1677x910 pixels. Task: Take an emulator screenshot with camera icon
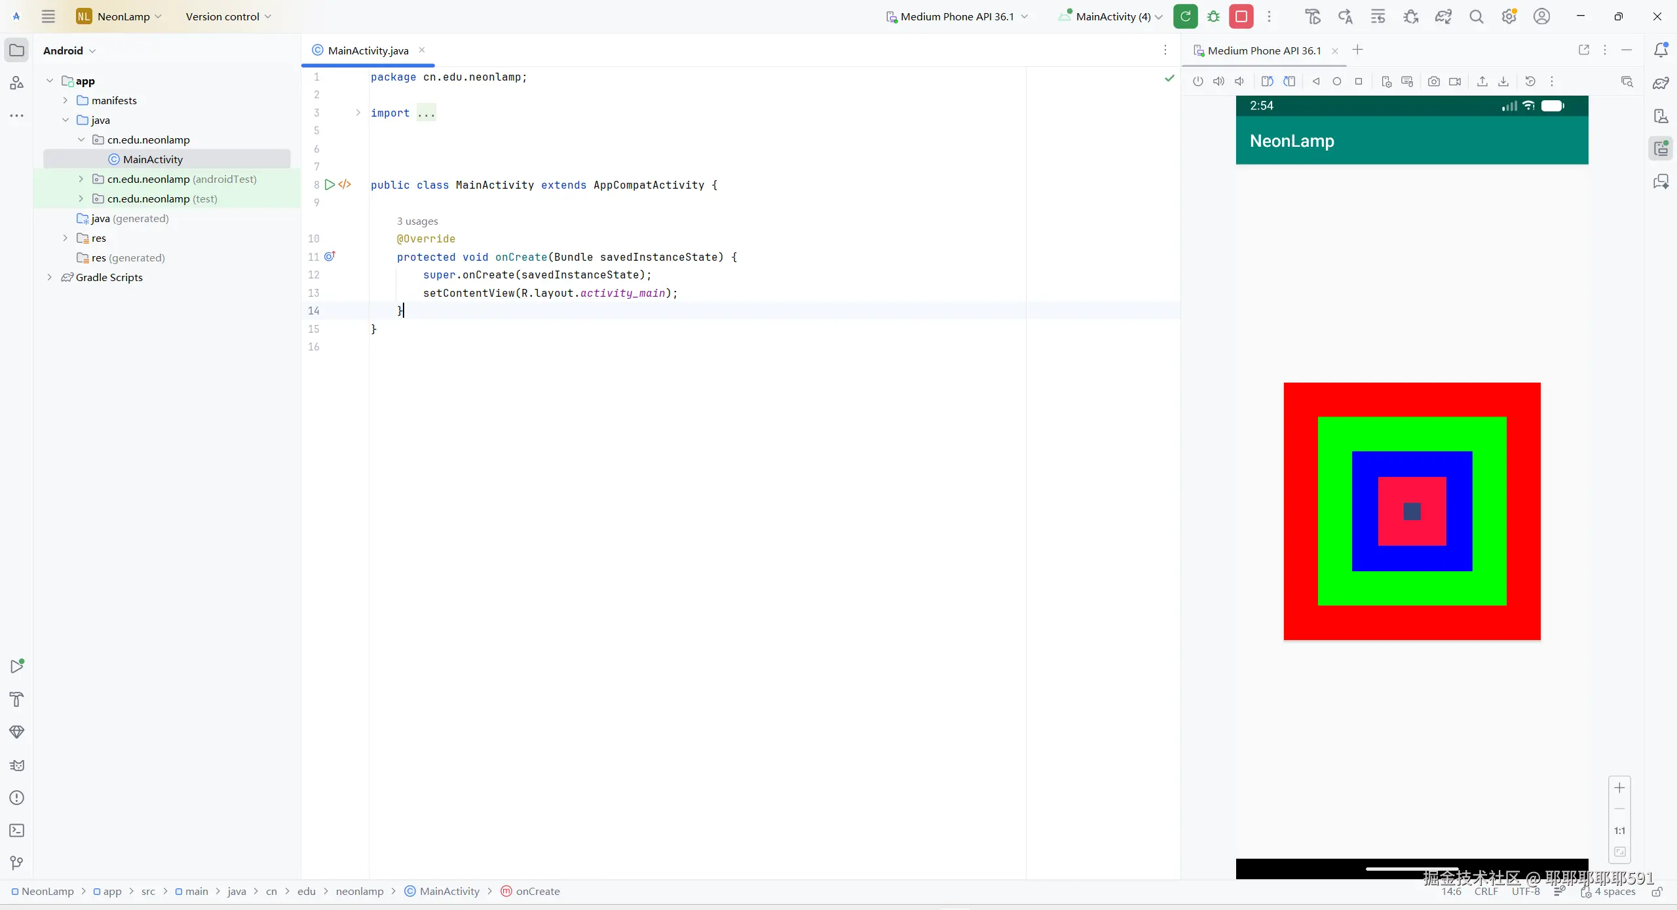tap(1433, 81)
